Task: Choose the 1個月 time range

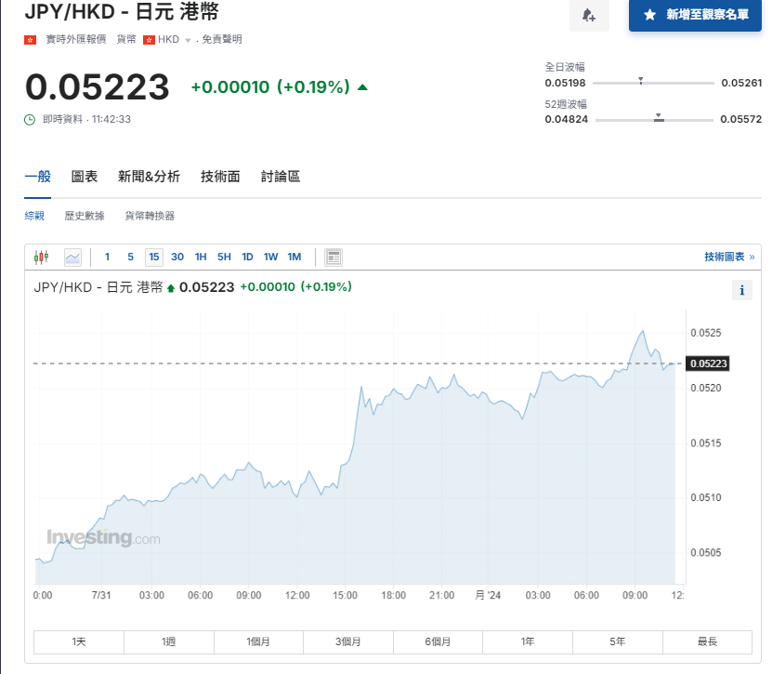Action: (x=258, y=642)
